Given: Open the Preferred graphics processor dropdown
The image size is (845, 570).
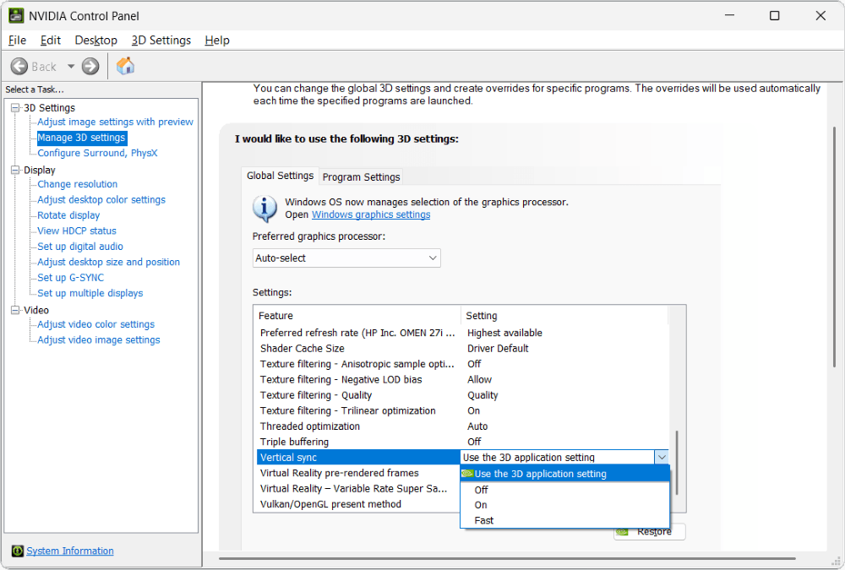Looking at the screenshot, I should [346, 258].
